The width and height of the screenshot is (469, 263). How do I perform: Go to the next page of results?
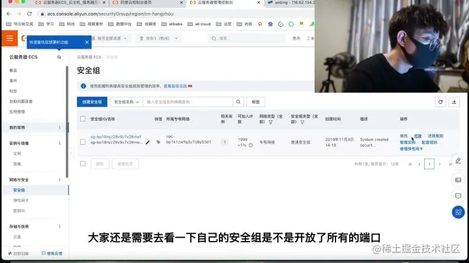pos(440,164)
